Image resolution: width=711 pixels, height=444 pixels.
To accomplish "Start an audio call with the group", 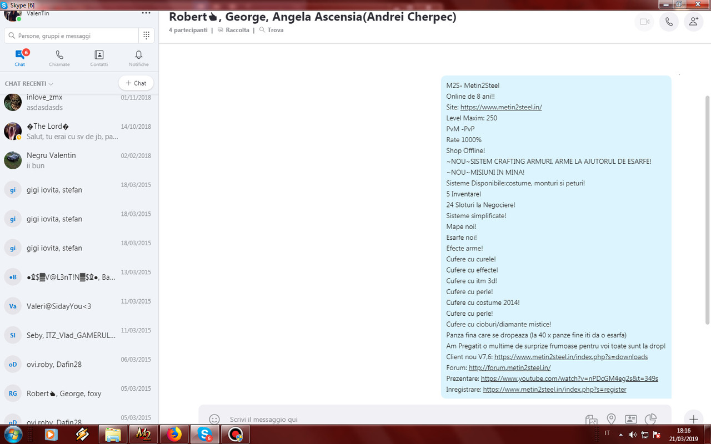I will point(669,22).
